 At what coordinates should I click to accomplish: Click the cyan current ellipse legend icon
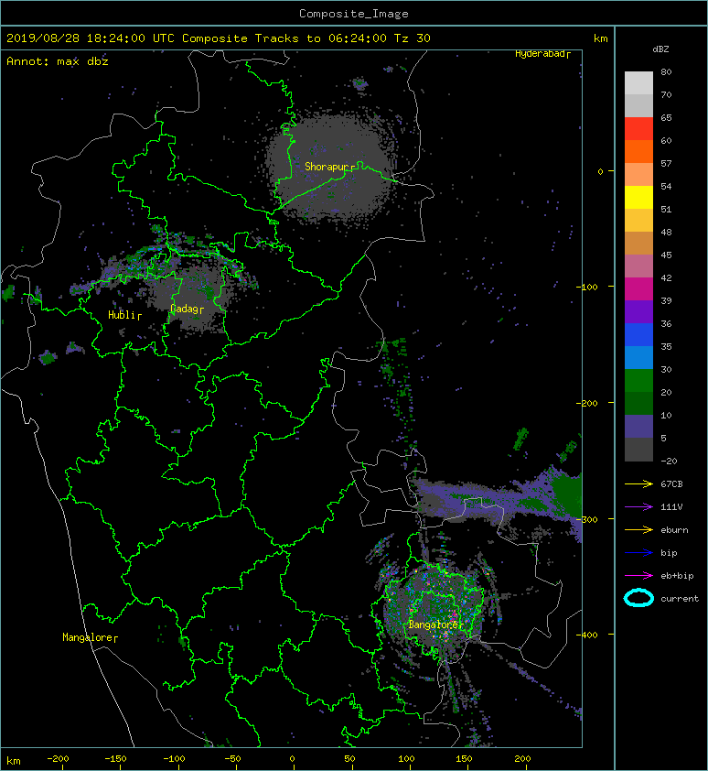coord(638,598)
